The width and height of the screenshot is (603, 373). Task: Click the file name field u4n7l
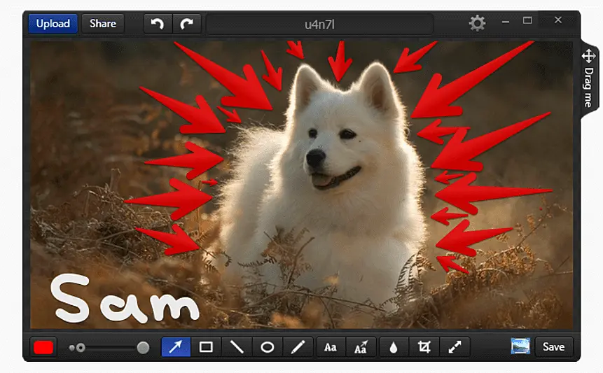point(319,24)
